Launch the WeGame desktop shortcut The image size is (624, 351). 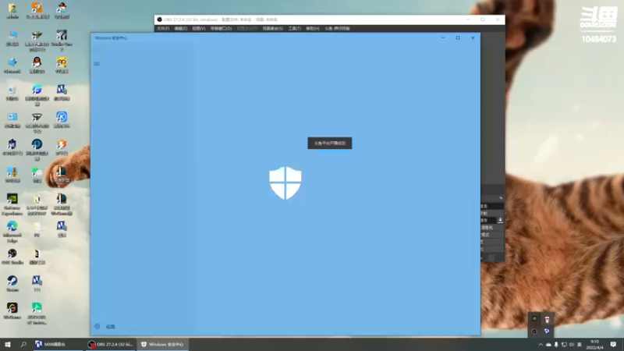(12, 310)
